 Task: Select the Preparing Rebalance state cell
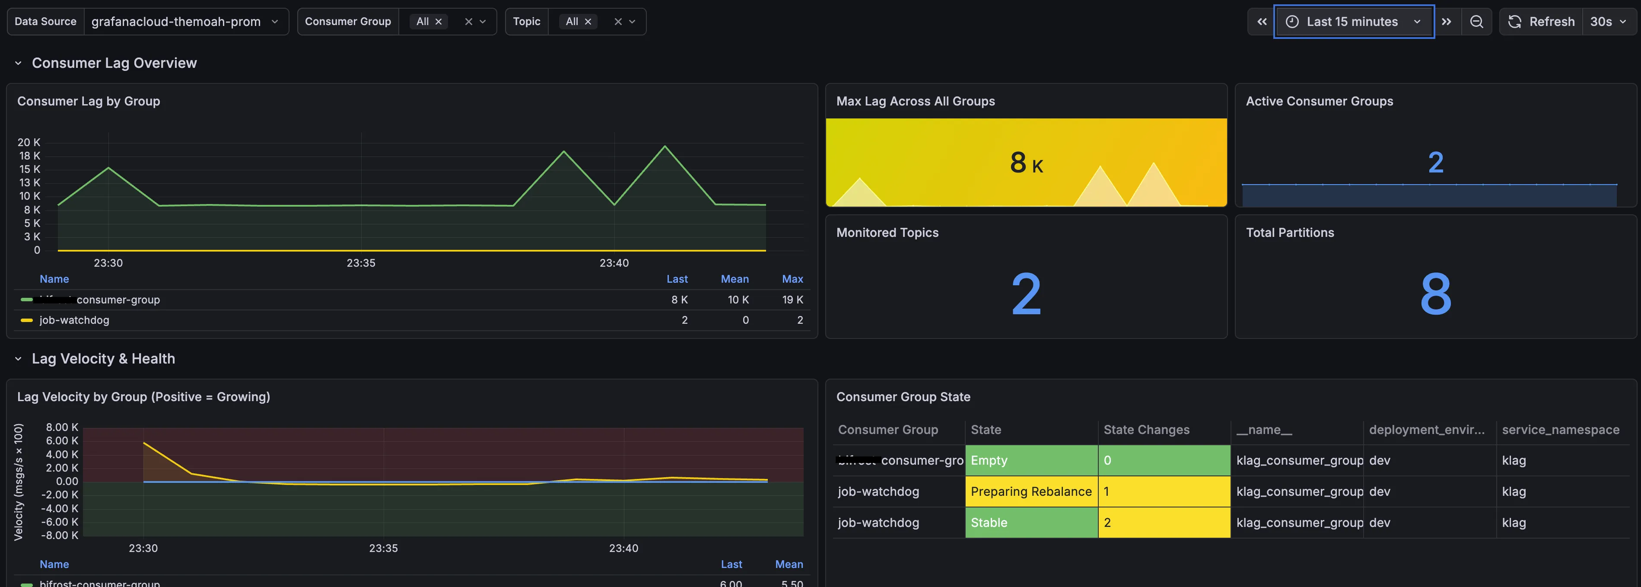coord(1031,491)
